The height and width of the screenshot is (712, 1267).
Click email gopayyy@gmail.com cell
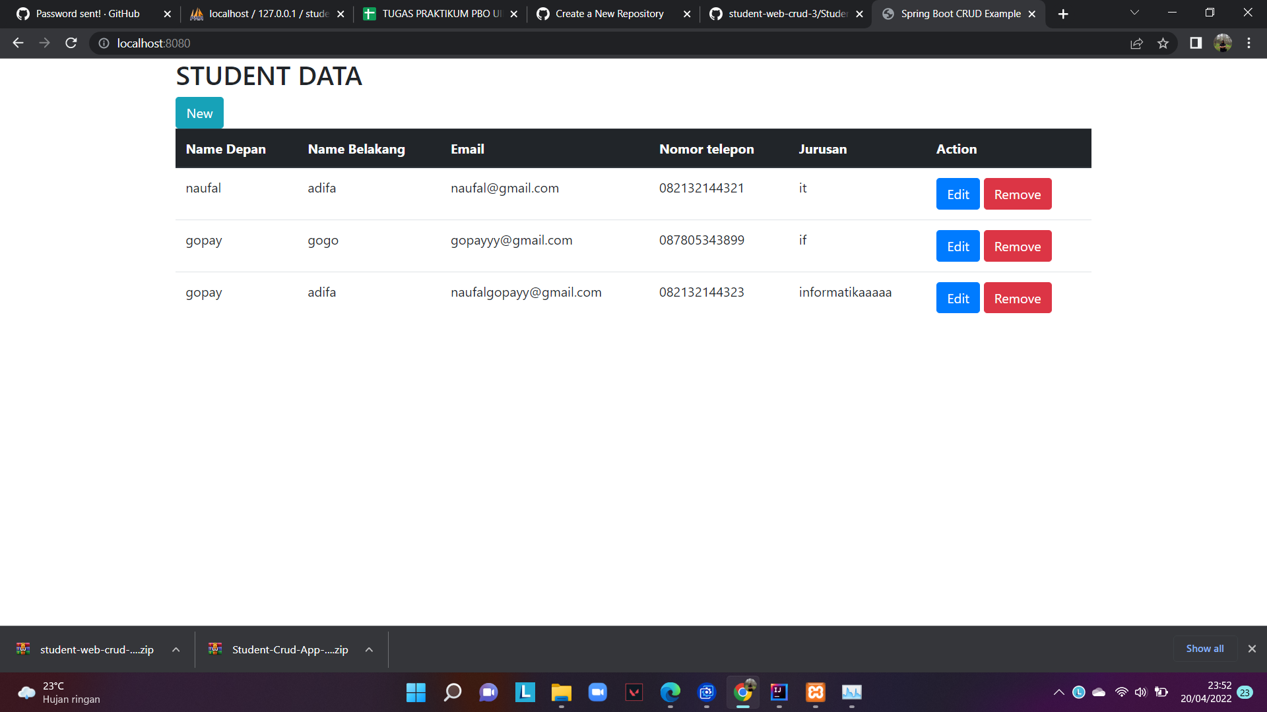click(511, 240)
